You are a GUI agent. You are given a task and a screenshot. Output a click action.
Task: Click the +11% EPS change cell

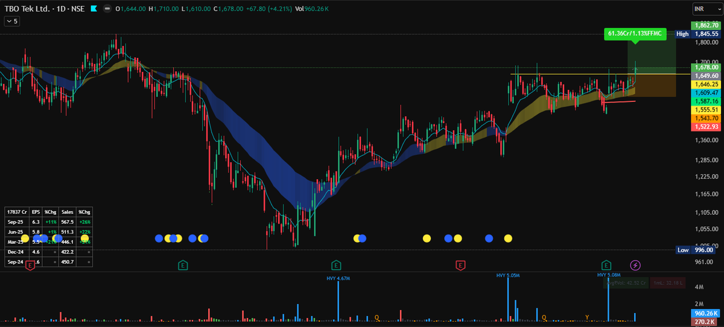[51, 221]
